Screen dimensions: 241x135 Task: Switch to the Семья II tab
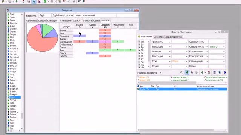87,21
